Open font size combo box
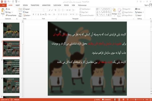This screenshot has width=152, height=101. tap(46, 10)
